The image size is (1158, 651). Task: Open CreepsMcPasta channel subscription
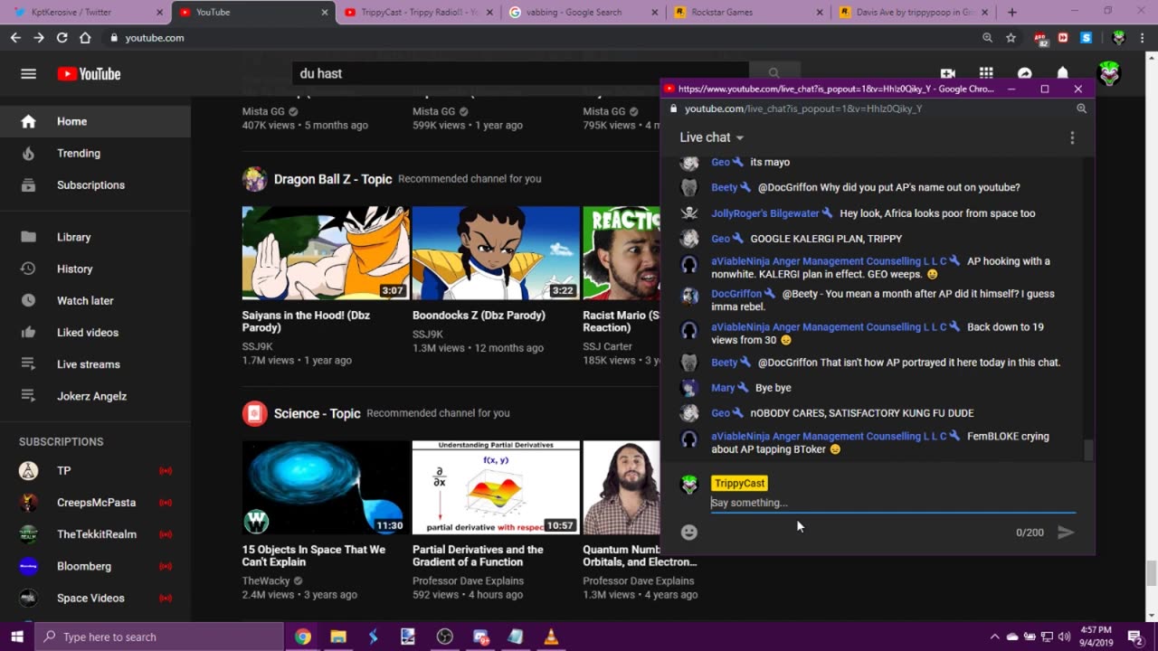(x=95, y=502)
